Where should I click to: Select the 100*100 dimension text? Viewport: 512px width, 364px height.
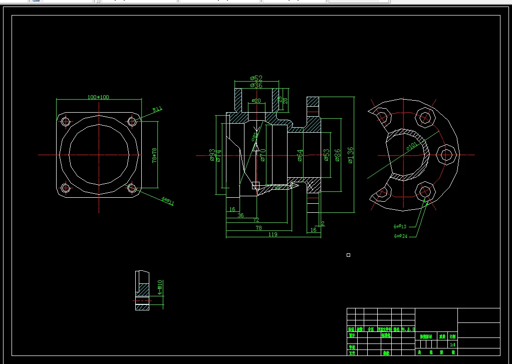98,97
